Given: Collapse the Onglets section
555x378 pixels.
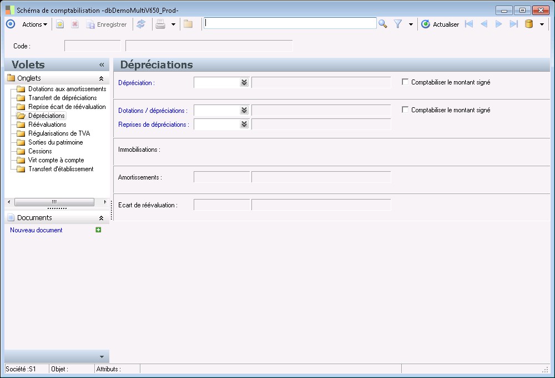Looking at the screenshot, I should point(101,79).
